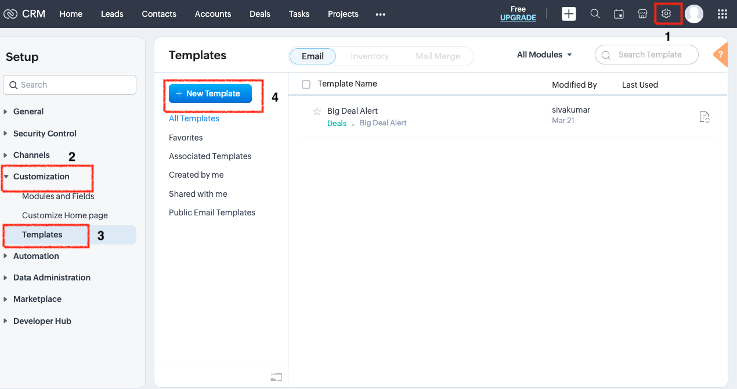View email insights icon on Big Deal Alert row
This screenshot has width=737, height=389.
point(705,117)
